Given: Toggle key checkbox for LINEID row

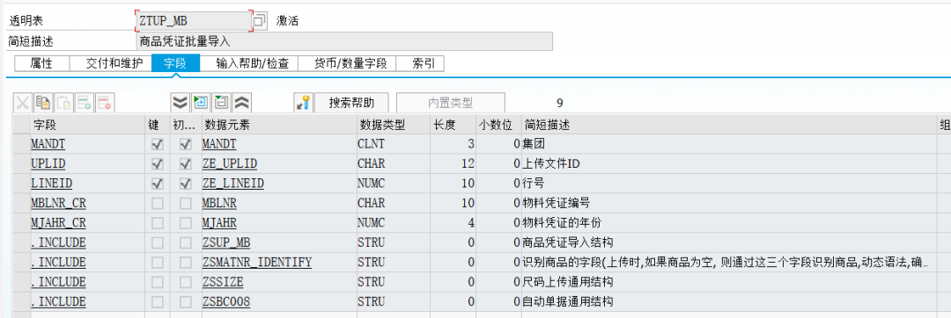Looking at the screenshot, I should tap(157, 184).
